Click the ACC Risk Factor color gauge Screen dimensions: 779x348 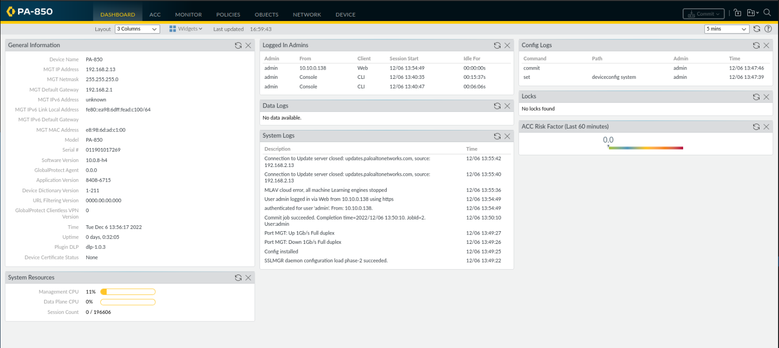click(x=646, y=148)
